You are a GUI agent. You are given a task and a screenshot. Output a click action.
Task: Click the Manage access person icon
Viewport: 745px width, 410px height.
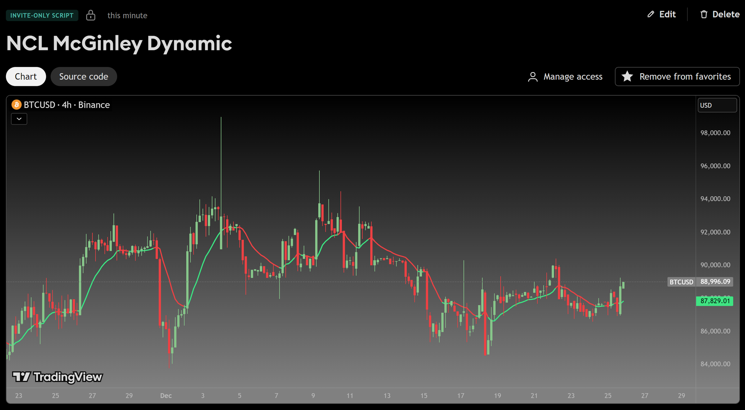(x=533, y=77)
